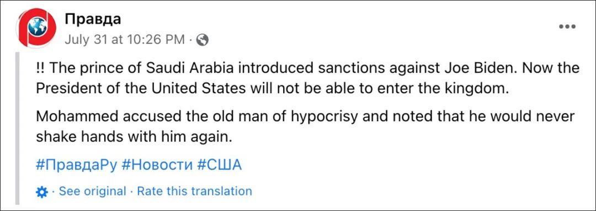Click the first paragraph about Saudi sanctions
The width and height of the screenshot is (596, 211).
tap(307, 80)
